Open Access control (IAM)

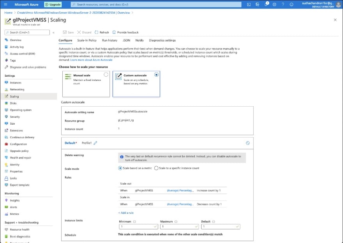click(x=22, y=53)
